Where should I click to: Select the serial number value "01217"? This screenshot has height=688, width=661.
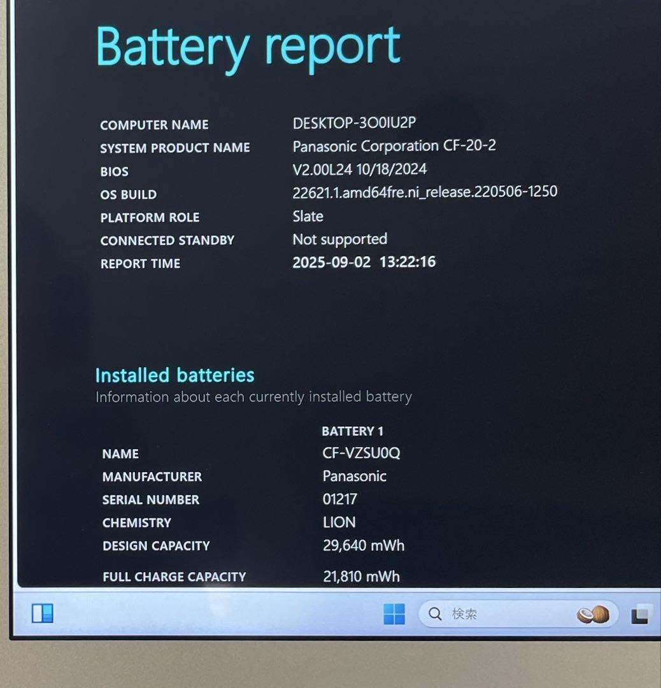click(x=340, y=499)
